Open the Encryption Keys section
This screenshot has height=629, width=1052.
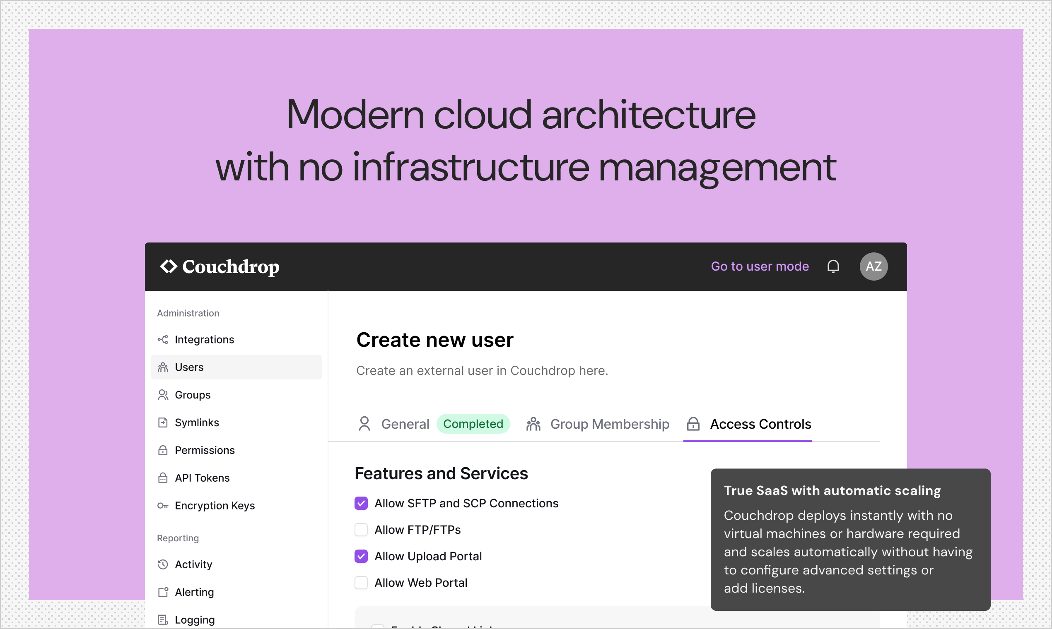[214, 506]
